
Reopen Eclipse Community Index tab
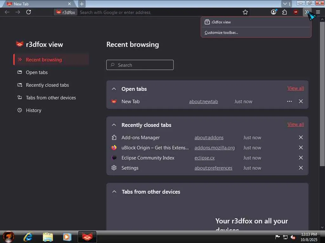[x=148, y=158]
